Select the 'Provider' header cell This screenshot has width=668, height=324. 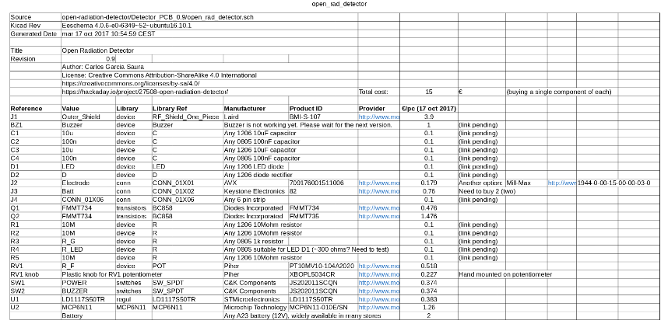coord(378,109)
